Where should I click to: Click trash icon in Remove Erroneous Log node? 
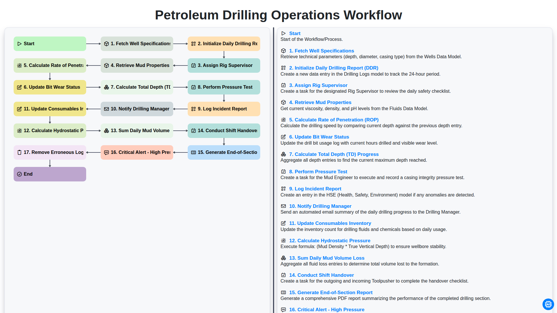[19, 152]
